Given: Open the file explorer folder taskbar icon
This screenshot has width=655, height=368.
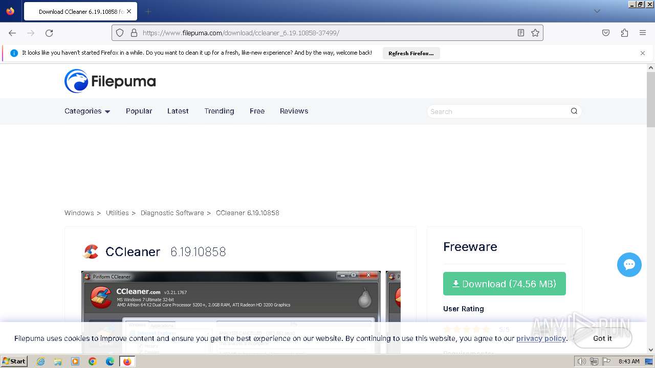Looking at the screenshot, I should (x=58, y=361).
